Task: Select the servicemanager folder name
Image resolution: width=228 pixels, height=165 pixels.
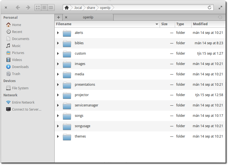Action: 87,105
